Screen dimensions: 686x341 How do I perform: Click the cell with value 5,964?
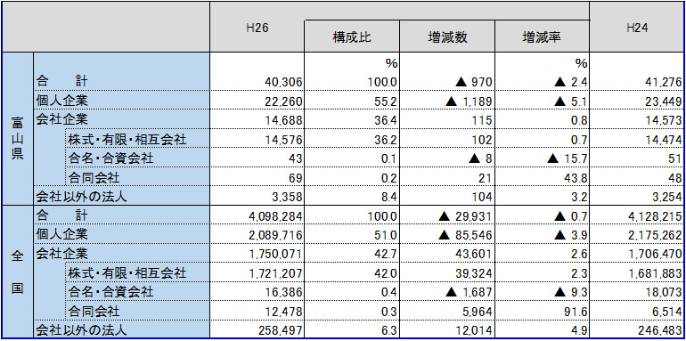point(447,312)
